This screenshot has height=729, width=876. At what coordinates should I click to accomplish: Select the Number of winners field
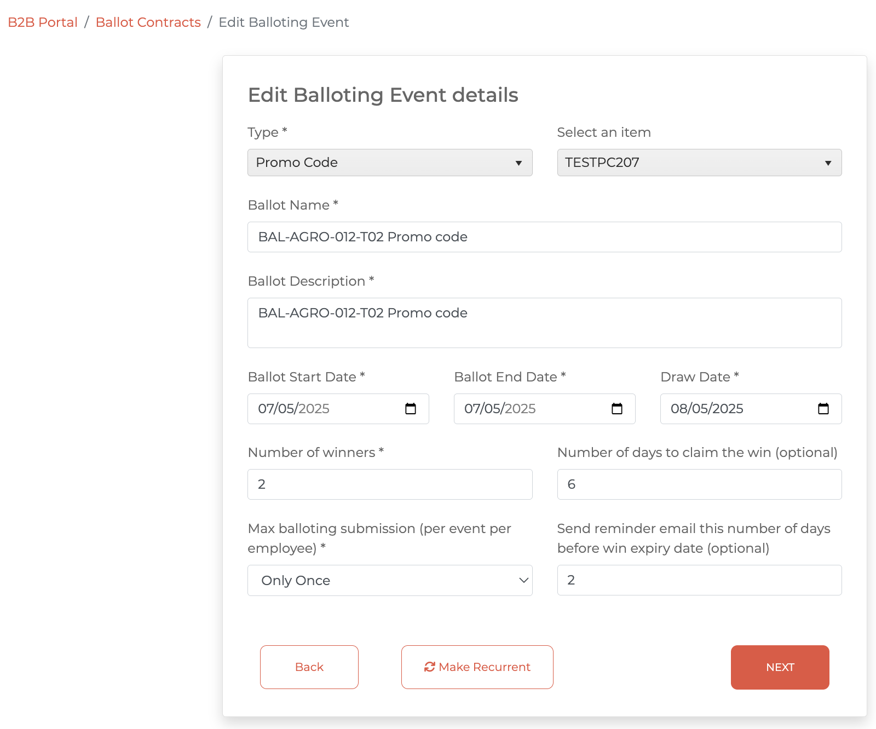click(389, 484)
